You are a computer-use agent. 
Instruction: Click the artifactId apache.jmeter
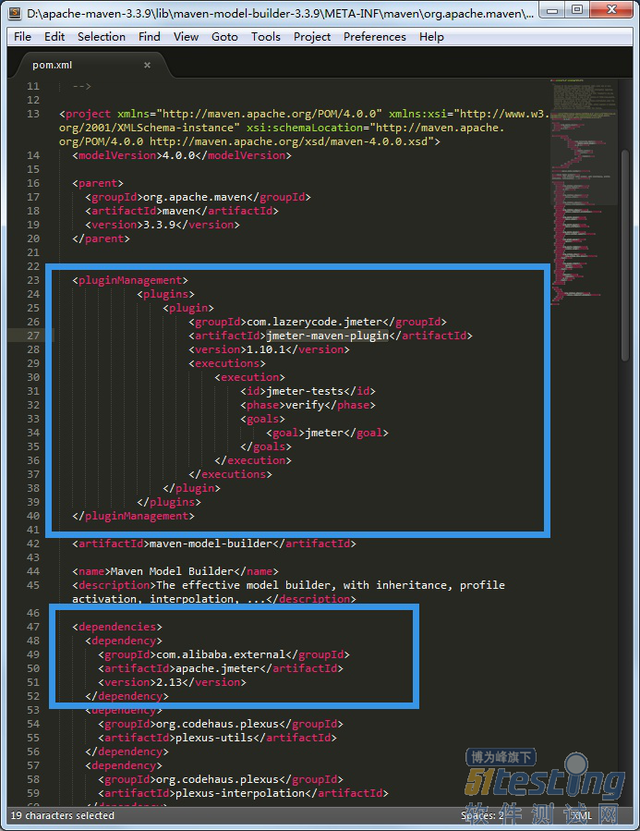[x=218, y=668]
